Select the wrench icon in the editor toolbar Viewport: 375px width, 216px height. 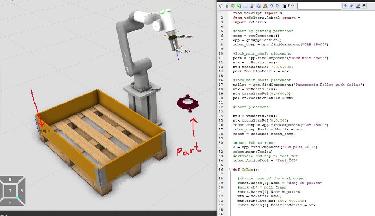(x=227, y=6)
